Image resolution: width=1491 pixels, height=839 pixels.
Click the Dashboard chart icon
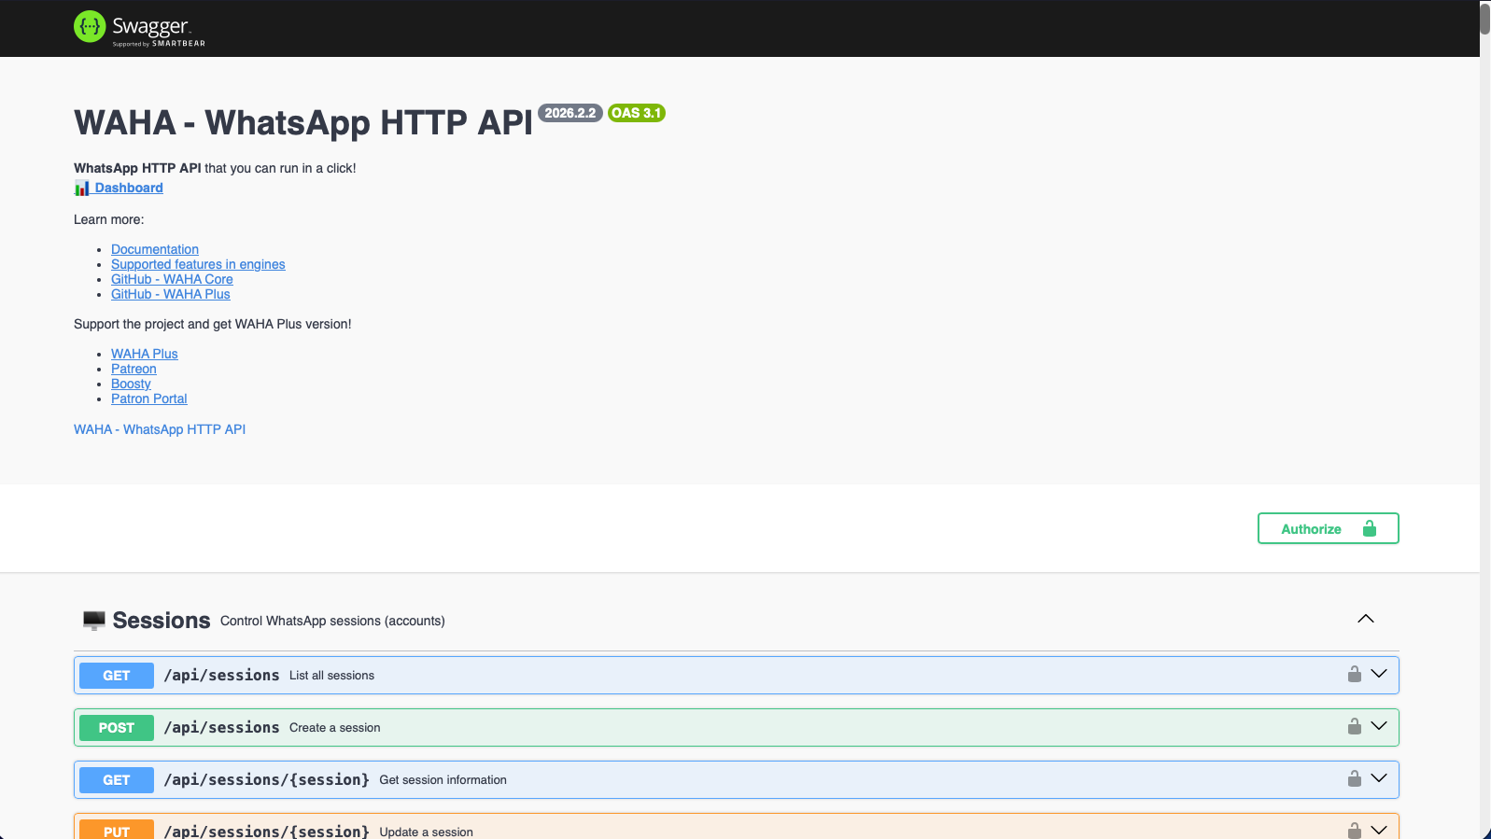click(82, 189)
